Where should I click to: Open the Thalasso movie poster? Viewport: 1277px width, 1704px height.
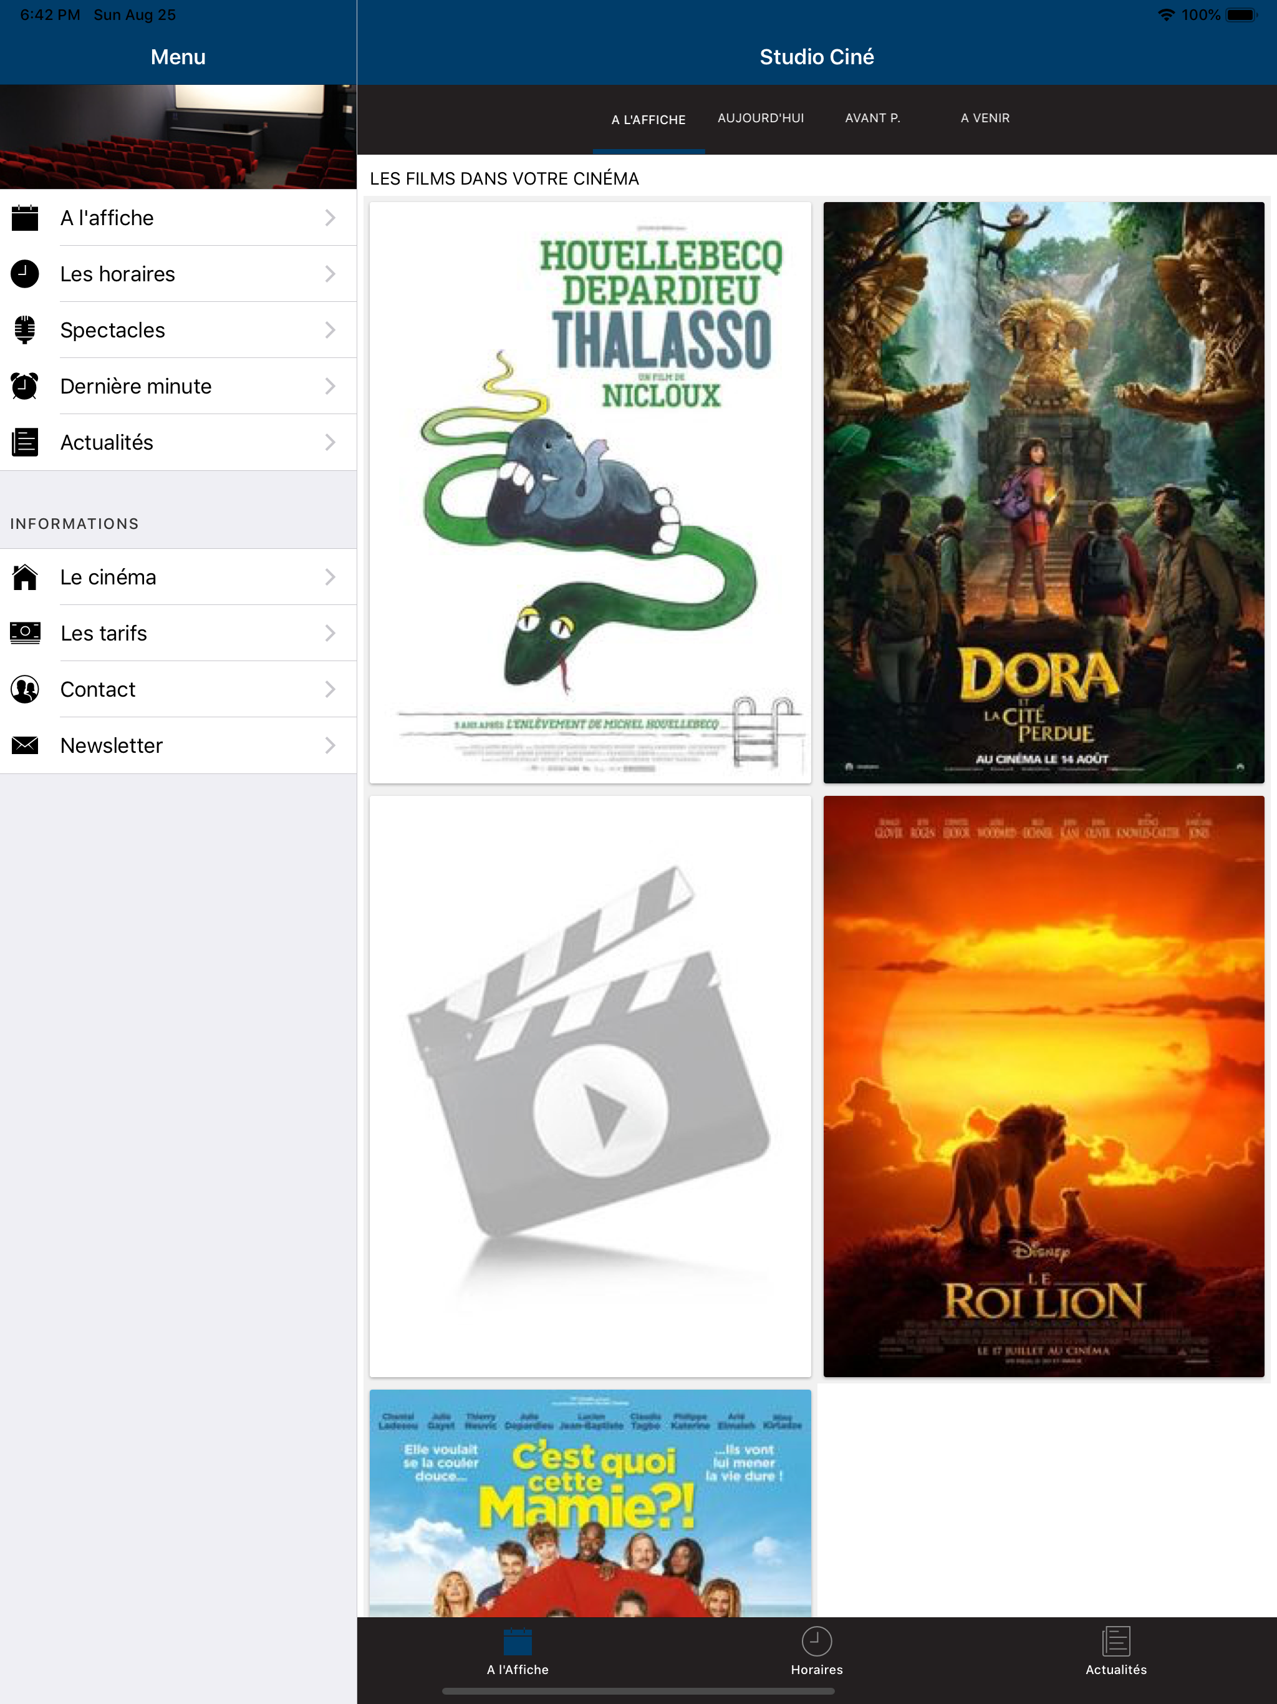tap(590, 493)
